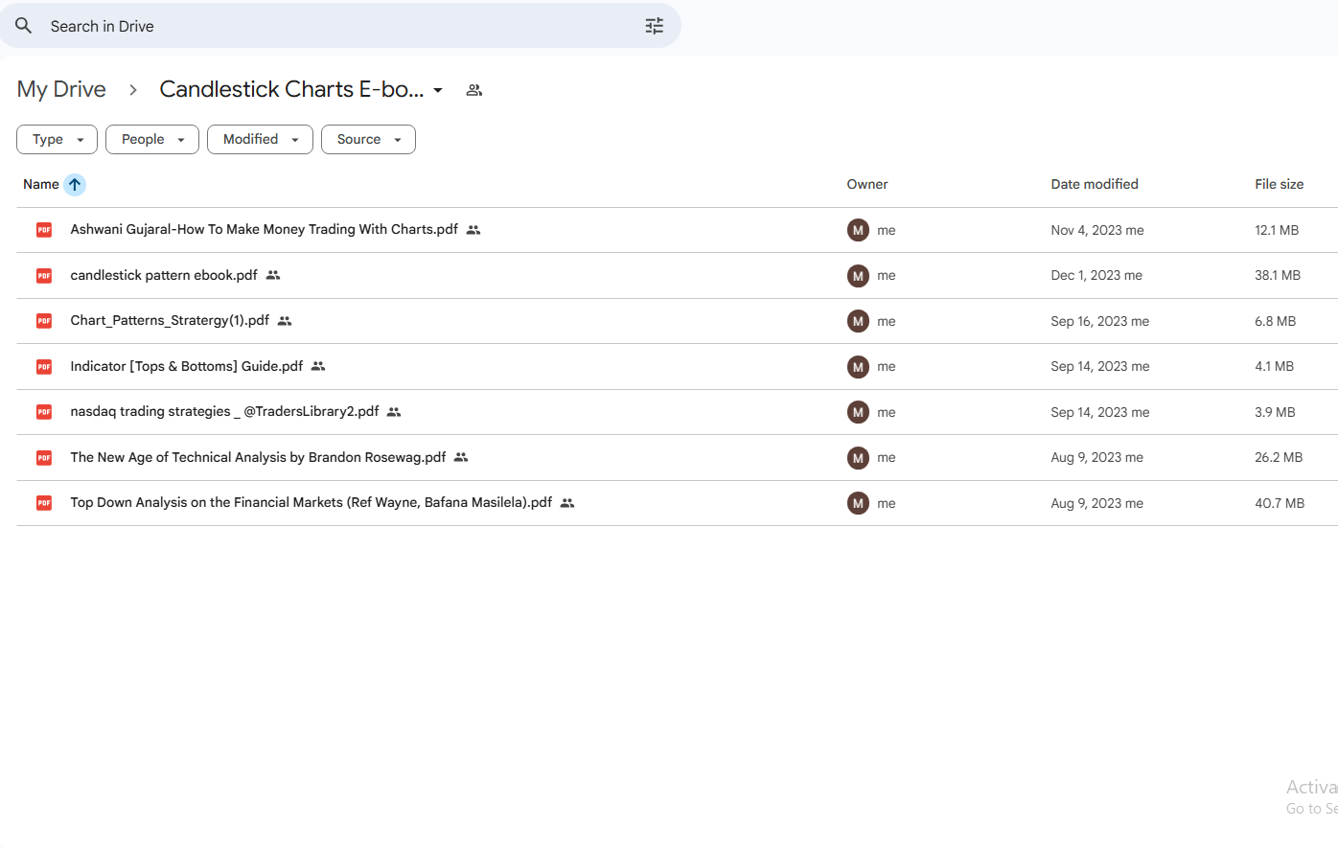1338x849 pixels.
Task: Click the search magnifier icon
Action: click(24, 26)
